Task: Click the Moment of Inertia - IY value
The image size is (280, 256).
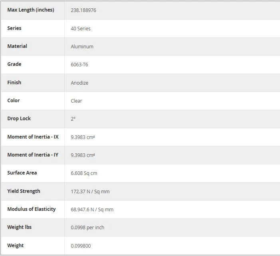Action: [83, 155]
